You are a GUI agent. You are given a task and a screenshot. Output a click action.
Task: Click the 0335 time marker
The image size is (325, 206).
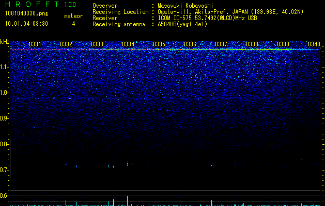[159, 44]
